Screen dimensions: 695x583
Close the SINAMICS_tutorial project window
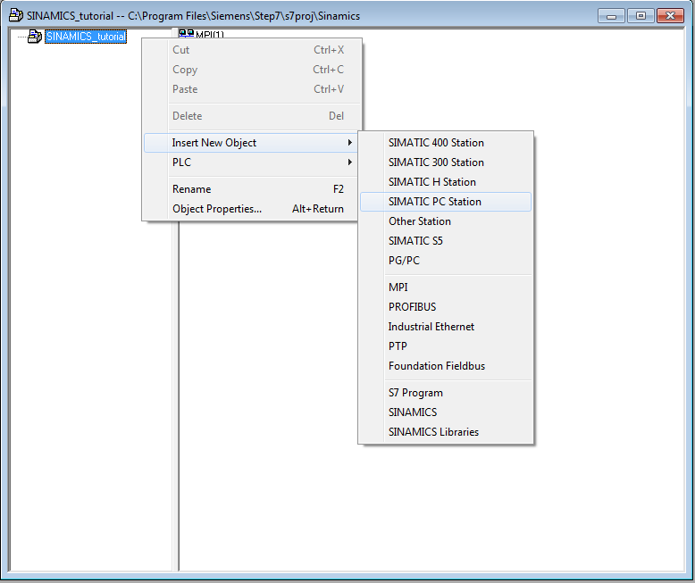(670, 16)
